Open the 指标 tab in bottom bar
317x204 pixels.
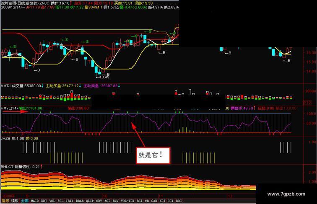[5, 201]
